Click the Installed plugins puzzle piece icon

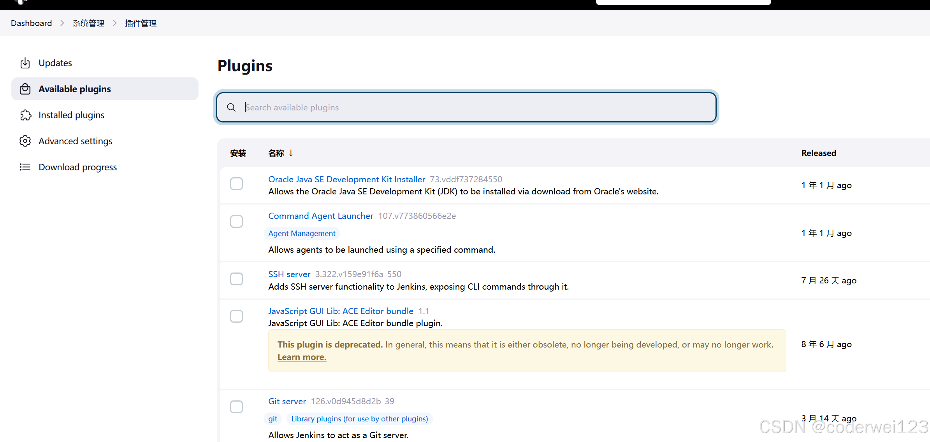tap(25, 115)
